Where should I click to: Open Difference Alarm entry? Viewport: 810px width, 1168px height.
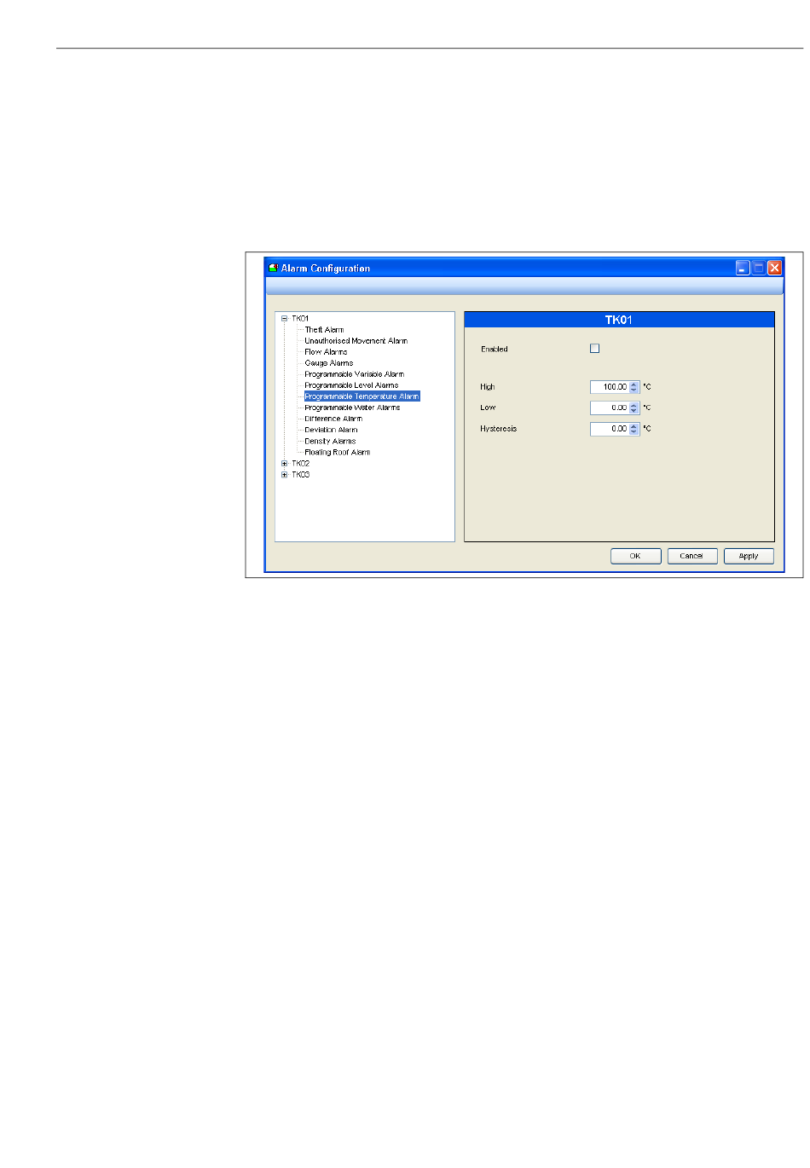(333, 419)
